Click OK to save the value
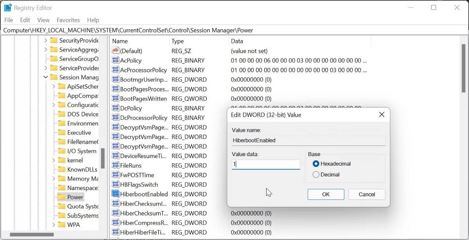Image resolution: width=469 pixels, height=240 pixels. coord(326,194)
